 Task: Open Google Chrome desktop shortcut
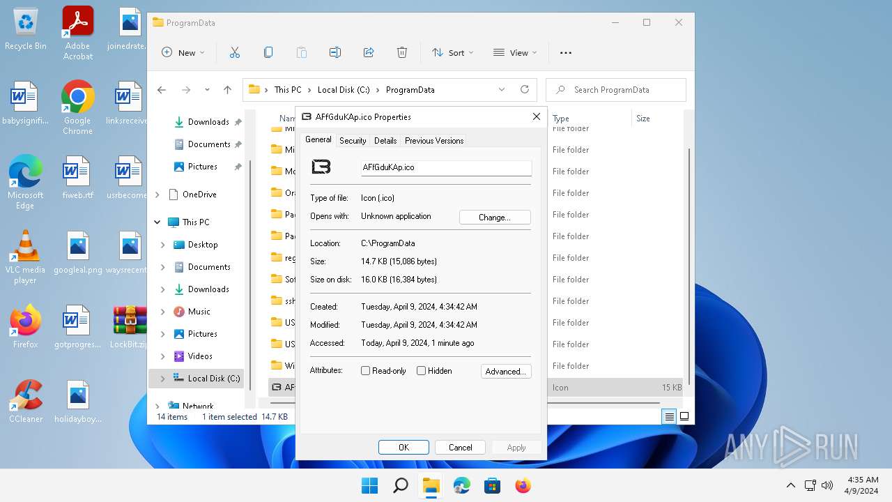pyautogui.click(x=77, y=107)
